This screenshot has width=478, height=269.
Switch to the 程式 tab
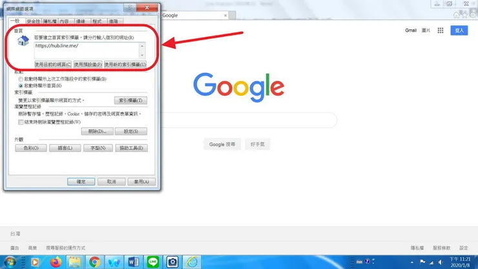point(98,21)
